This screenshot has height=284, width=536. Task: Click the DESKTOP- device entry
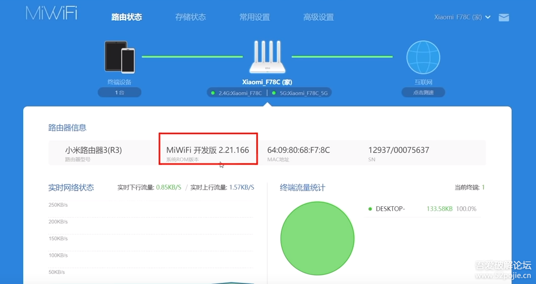pos(390,209)
